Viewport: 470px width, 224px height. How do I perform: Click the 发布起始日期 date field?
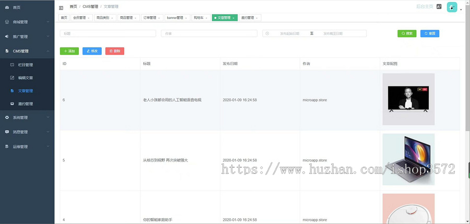(x=289, y=33)
